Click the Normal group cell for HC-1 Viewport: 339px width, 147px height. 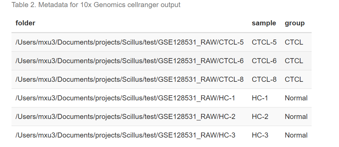296,98
